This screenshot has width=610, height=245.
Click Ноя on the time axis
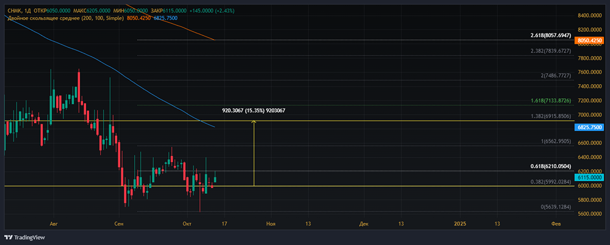271,224
